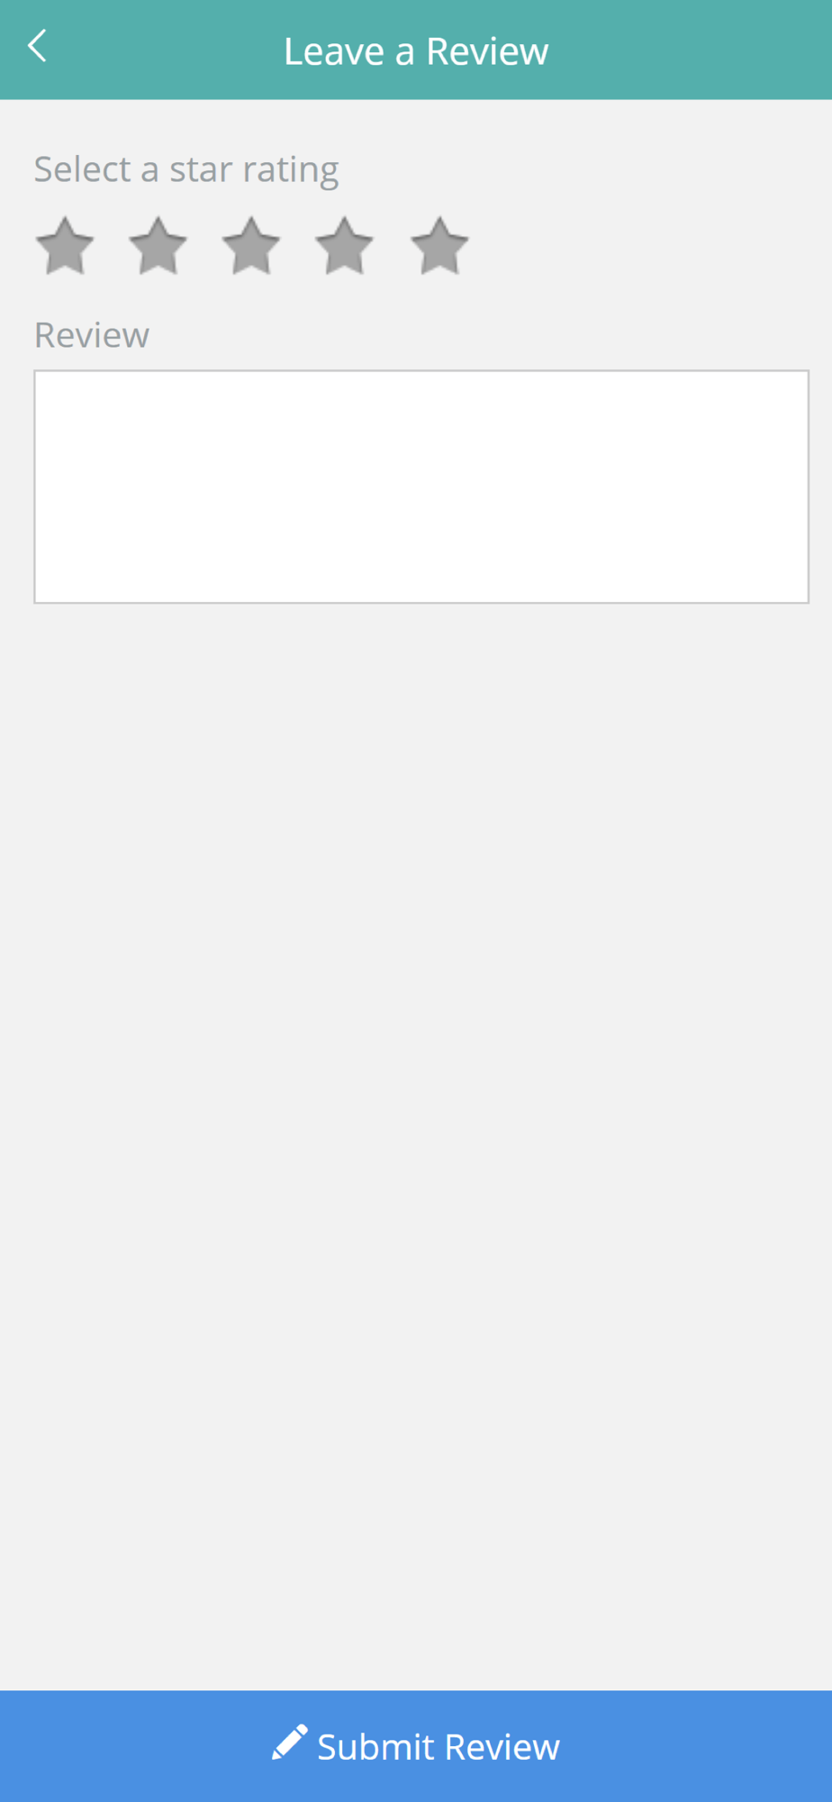Viewport: 832px width, 1802px height.
Task: Click the Leave a Review header title
Action: 416,51
